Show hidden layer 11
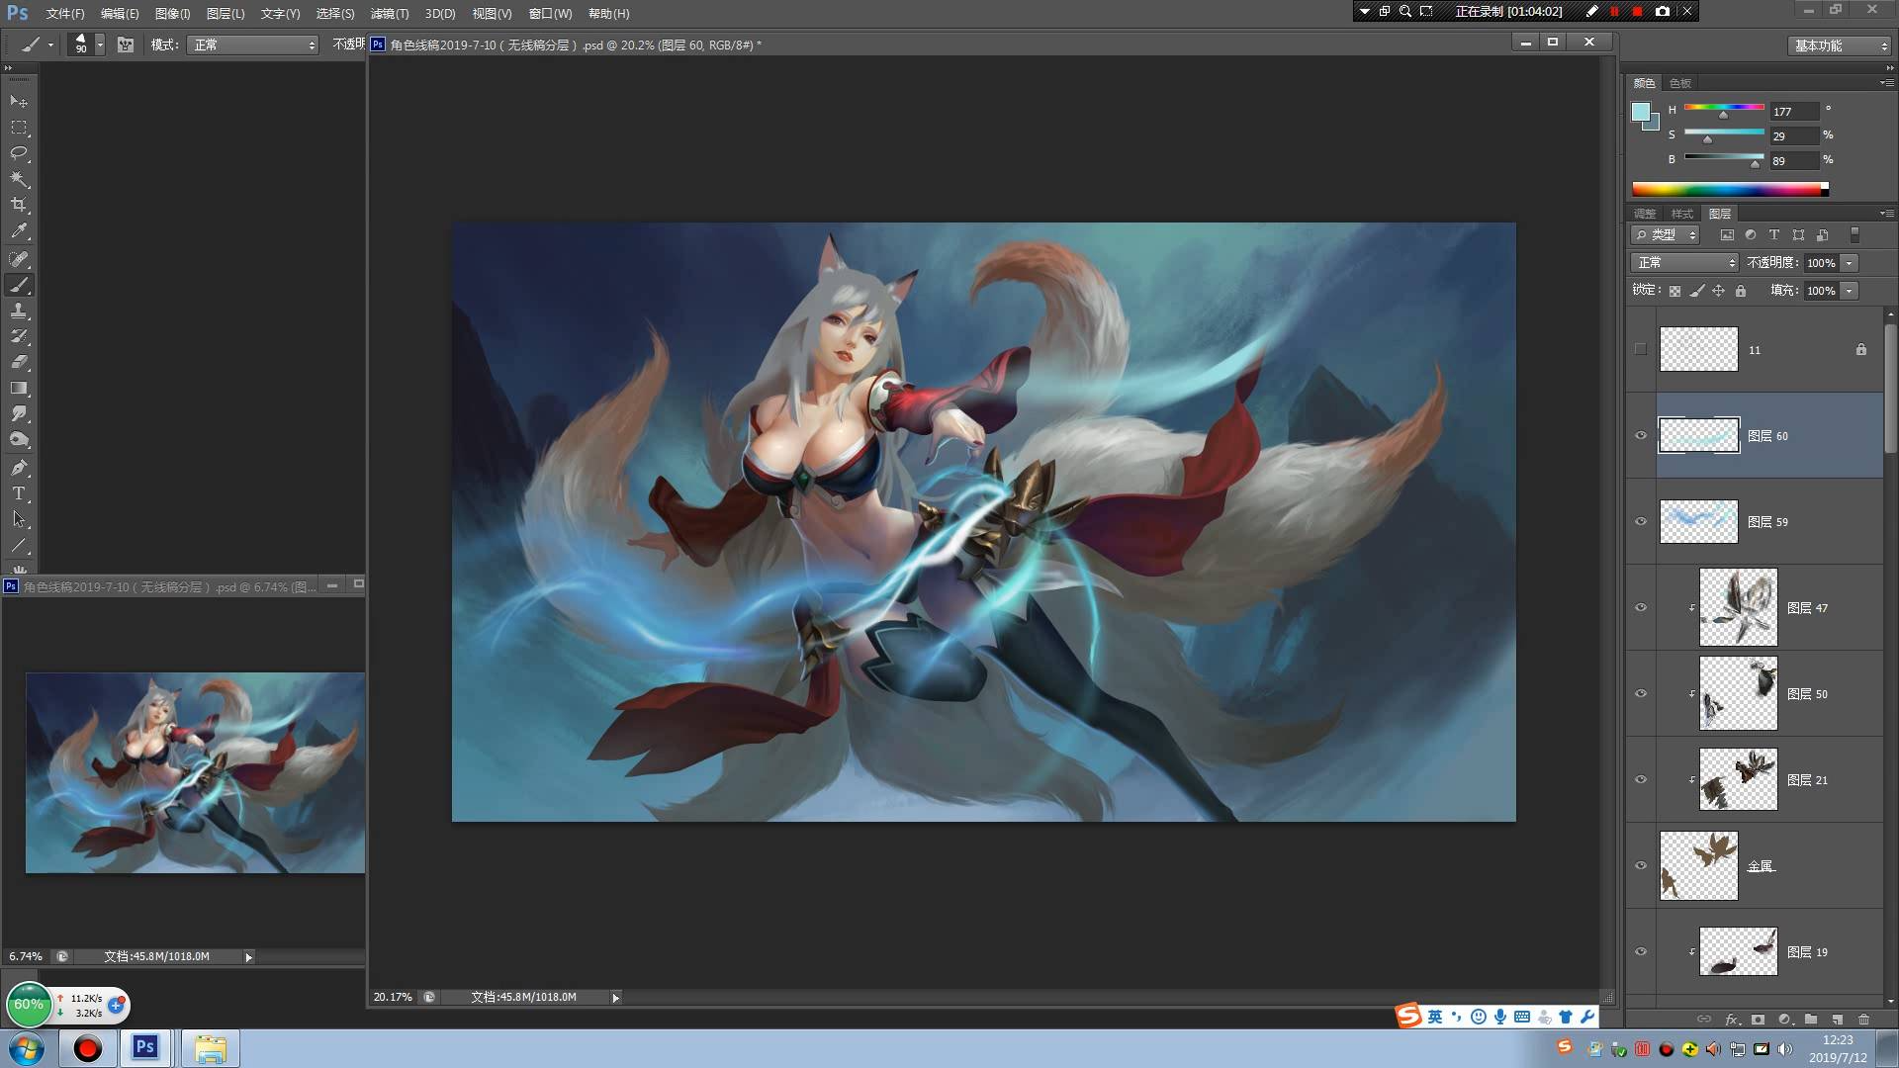The width and height of the screenshot is (1899, 1068). click(1641, 349)
